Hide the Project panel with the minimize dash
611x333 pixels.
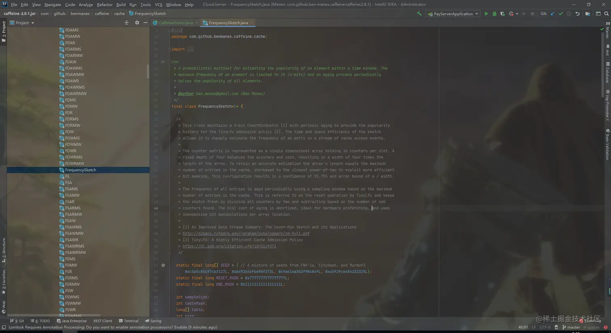[145, 23]
